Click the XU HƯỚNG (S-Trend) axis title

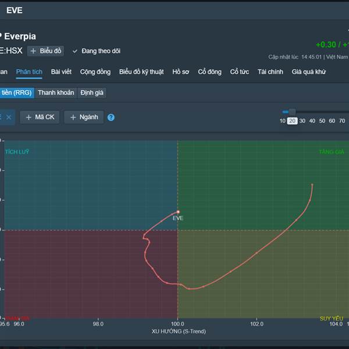pos(179,331)
